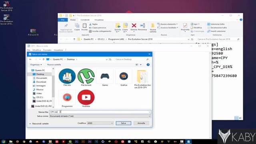Open the view options dropdown in save dialog
256x144 pixels.
[141, 65]
